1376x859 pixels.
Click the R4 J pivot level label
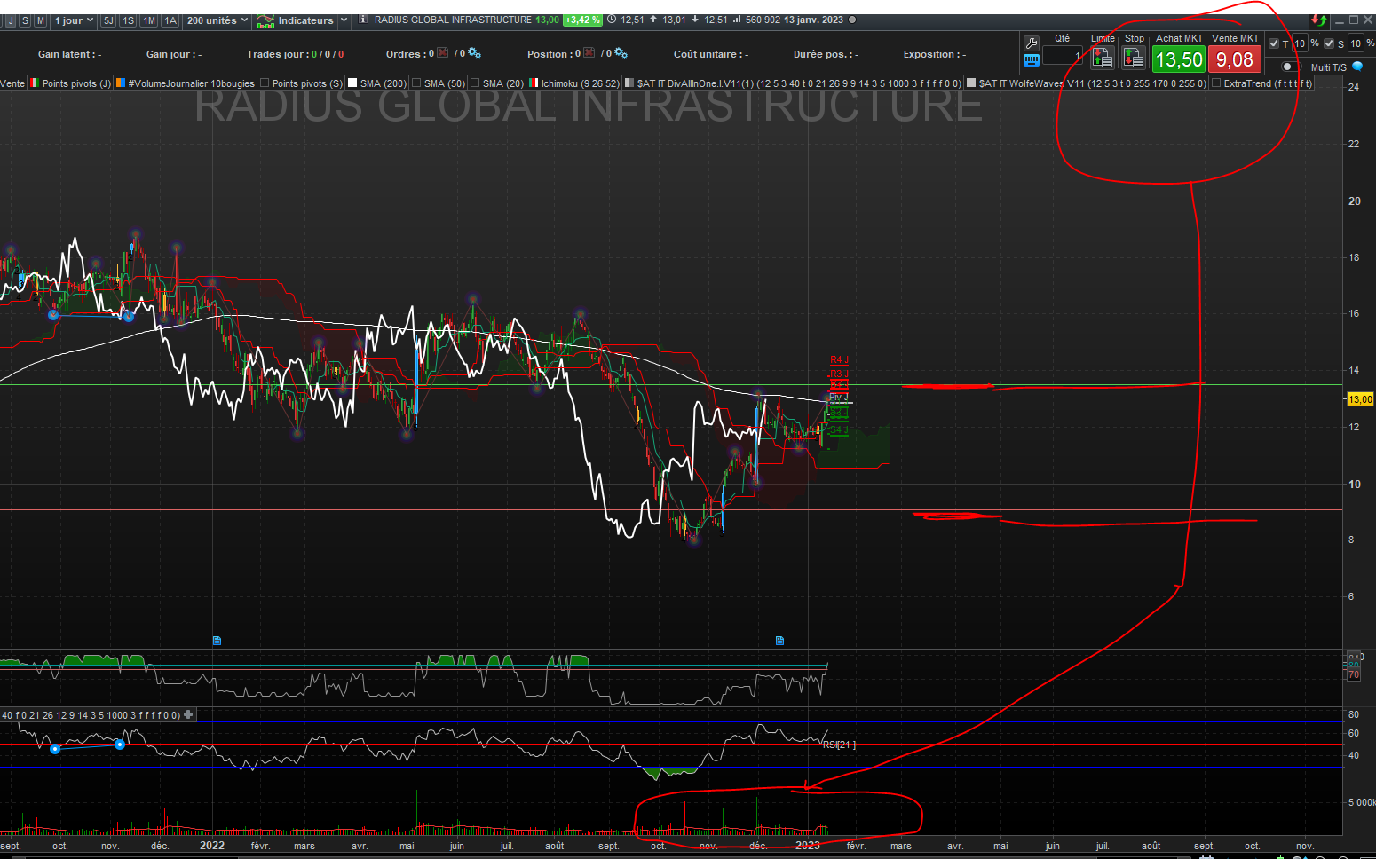tap(839, 360)
